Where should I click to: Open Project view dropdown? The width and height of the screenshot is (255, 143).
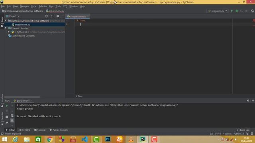13,16
